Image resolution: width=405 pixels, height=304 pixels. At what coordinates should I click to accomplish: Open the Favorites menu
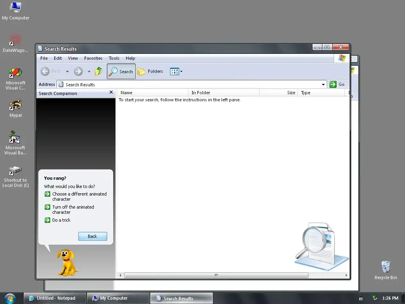click(93, 58)
